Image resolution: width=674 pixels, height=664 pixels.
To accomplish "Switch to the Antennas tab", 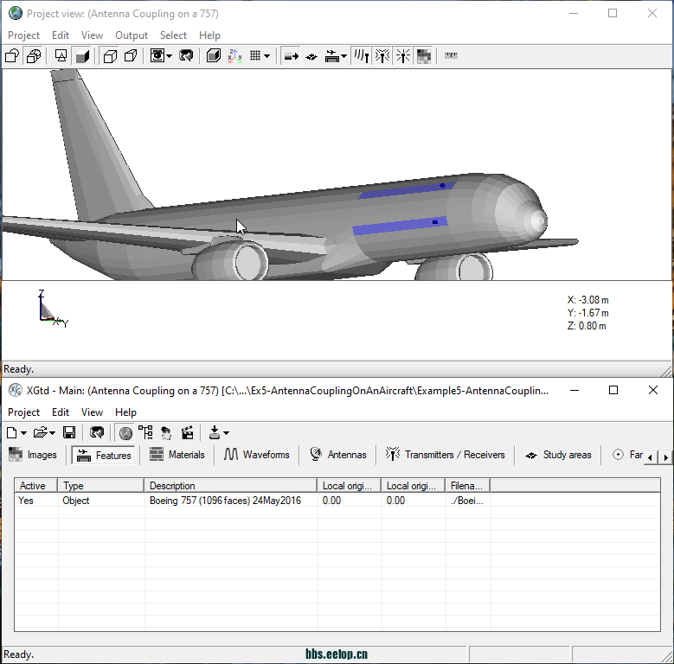I will tap(338, 455).
